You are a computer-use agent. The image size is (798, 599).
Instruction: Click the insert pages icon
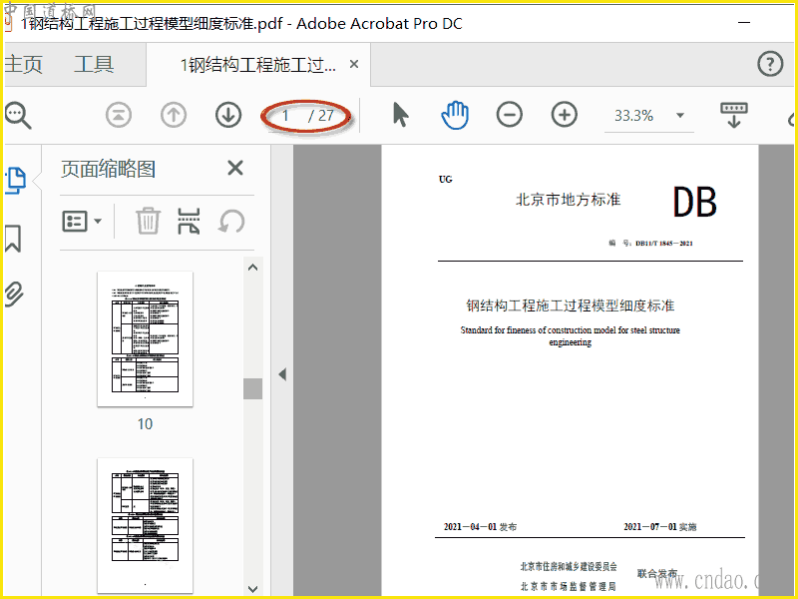(189, 221)
